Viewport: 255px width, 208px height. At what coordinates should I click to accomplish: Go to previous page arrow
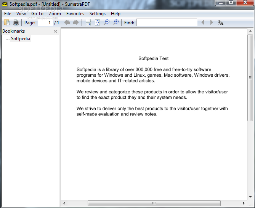pyautogui.click(x=67, y=22)
